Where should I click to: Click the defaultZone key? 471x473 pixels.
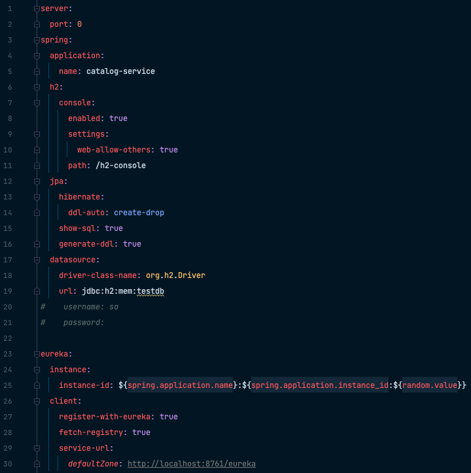tap(95, 464)
